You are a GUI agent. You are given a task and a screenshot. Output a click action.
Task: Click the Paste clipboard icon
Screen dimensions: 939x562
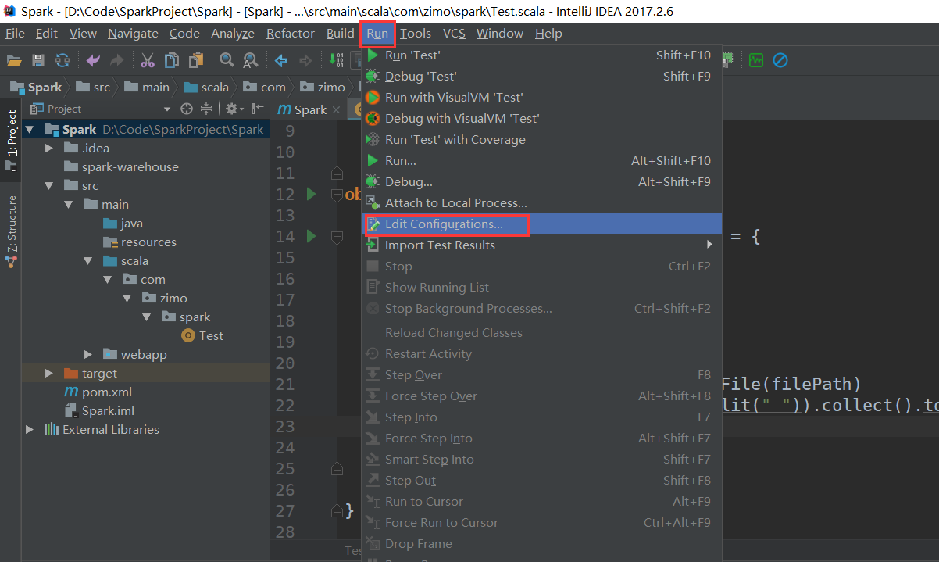(196, 60)
